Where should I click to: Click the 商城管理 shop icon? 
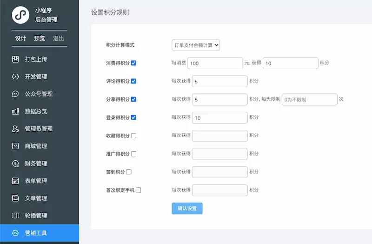point(15,146)
